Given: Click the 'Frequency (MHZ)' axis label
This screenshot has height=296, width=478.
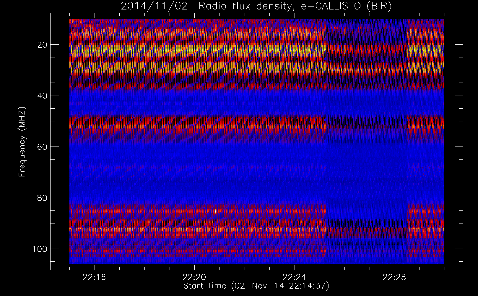Looking at the screenshot, I should coord(22,142).
